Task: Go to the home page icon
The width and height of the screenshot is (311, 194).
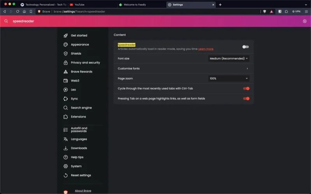Action: pos(24,12)
